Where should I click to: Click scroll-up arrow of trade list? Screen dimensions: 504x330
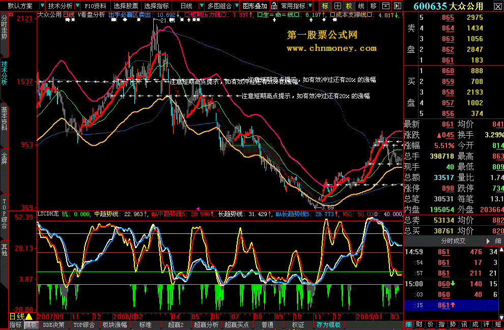(x=501, y=249)
